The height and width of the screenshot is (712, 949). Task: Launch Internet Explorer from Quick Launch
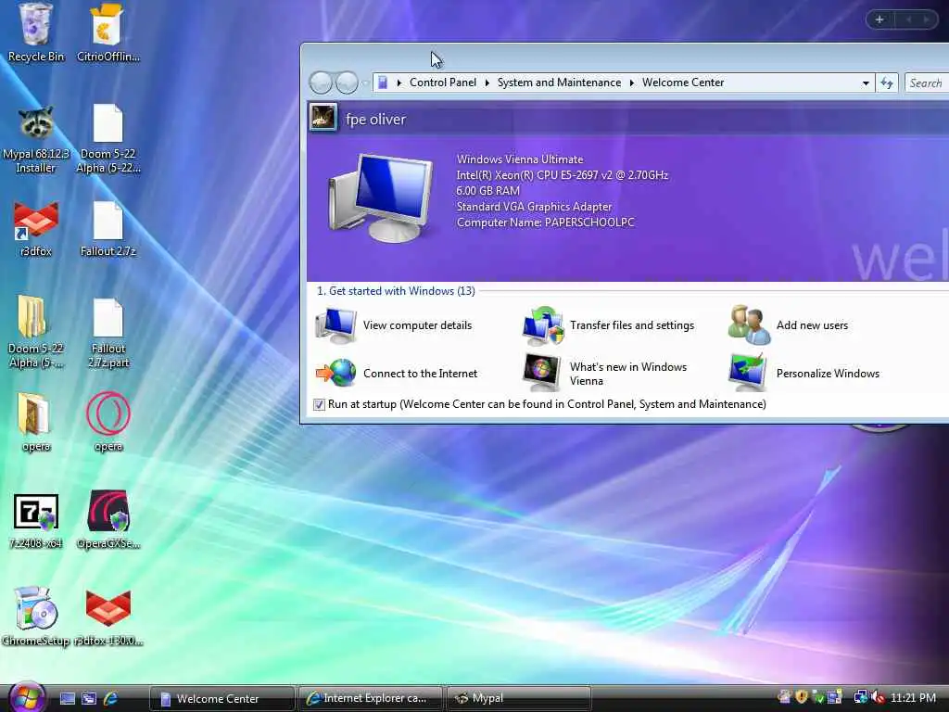coord(111,699)
